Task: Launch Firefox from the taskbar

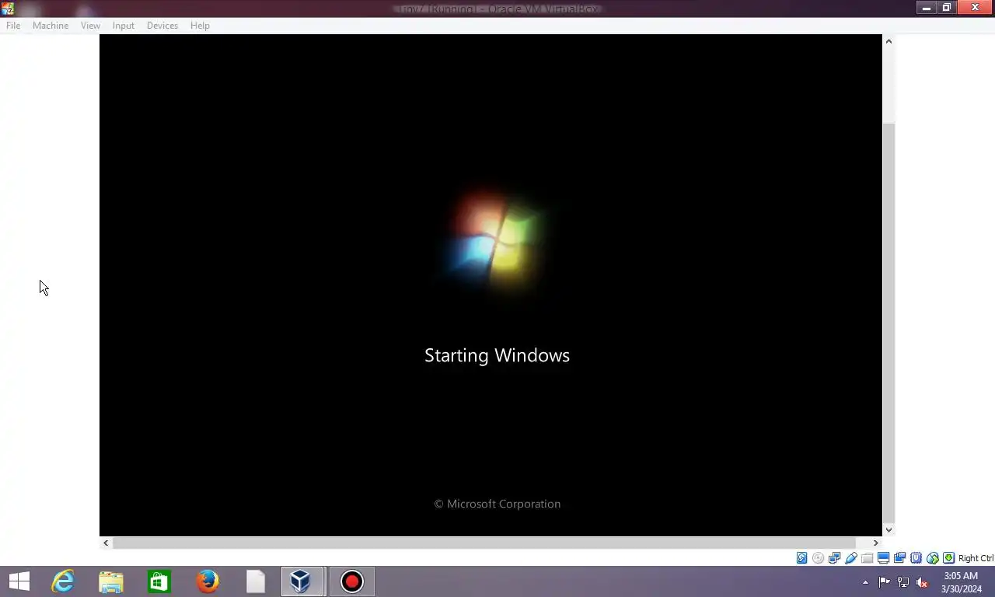Action: coord(208,581)
